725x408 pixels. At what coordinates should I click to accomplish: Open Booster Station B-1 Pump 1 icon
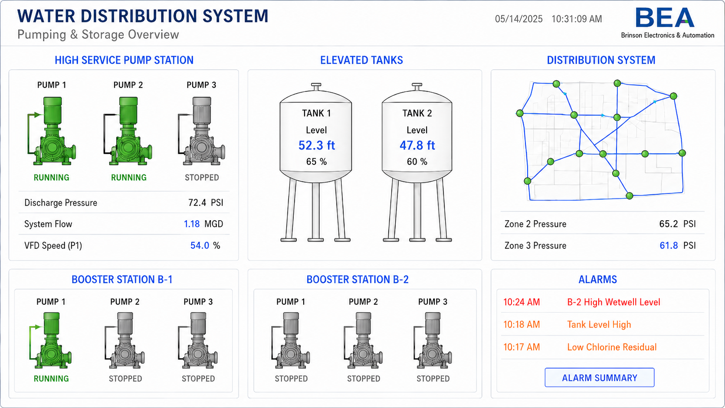coord(51,340)
